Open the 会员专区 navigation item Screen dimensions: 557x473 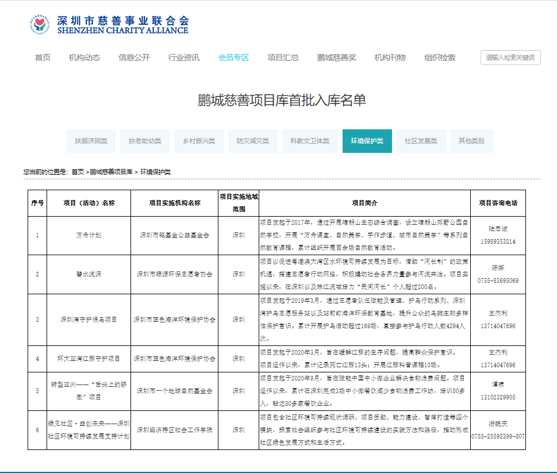click(233, 57)
